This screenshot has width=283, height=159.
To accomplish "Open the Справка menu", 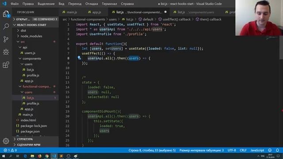I will pos(127,4).
